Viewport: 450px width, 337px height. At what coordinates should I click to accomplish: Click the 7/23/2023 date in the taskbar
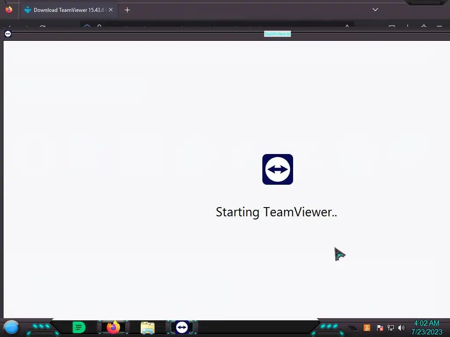click(x=427, y=332)
